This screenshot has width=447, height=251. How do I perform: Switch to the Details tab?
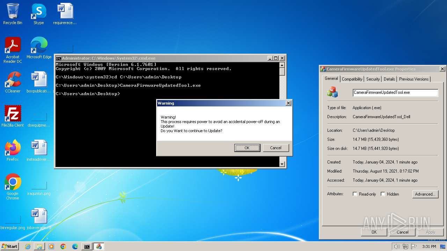click(389, 79)
